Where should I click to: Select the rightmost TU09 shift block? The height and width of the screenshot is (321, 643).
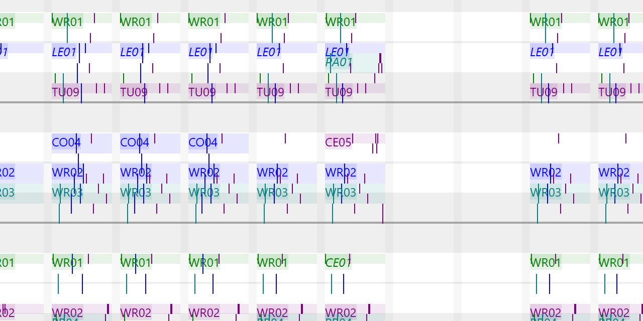pyautogui.click(x=612, y=92)
